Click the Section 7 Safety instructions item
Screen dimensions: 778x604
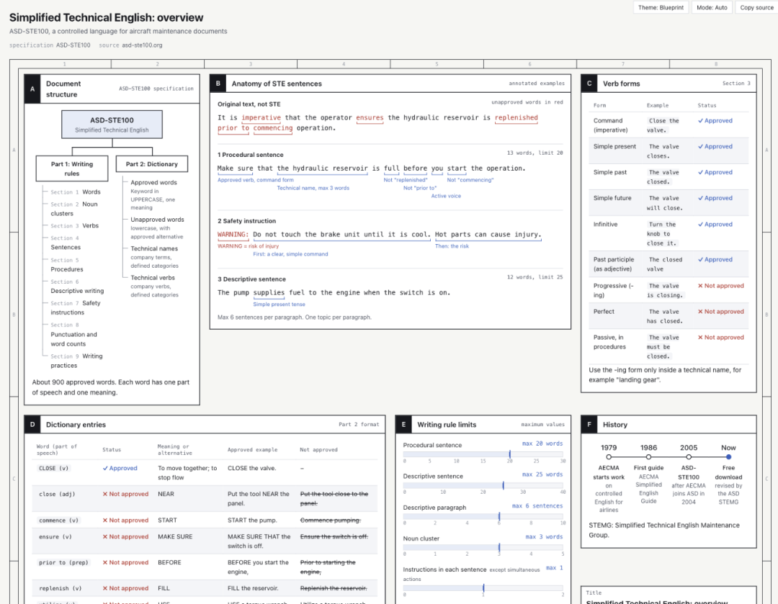(x=76, y=307)
